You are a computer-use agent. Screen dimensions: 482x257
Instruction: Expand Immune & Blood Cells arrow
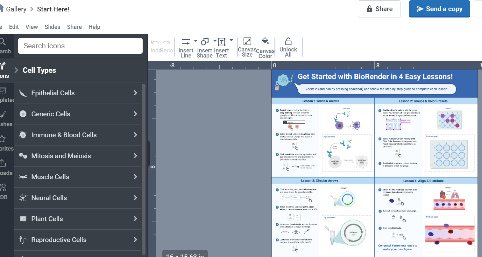click(135, 135)
